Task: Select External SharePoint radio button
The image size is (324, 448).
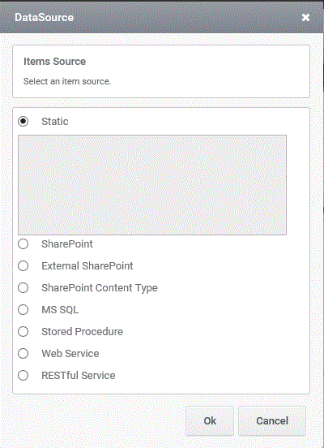Action: 23,266
